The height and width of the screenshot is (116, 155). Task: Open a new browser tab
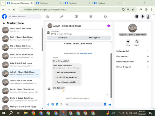pos(124,3)
